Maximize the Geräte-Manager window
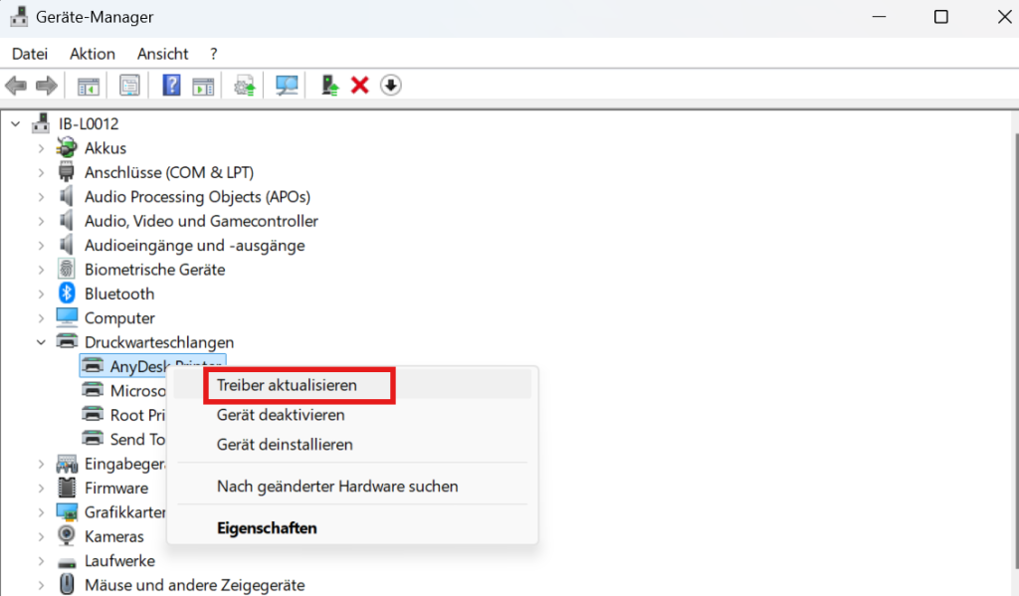Viewport: 1019px width, 596px height. tap(941, 17)
